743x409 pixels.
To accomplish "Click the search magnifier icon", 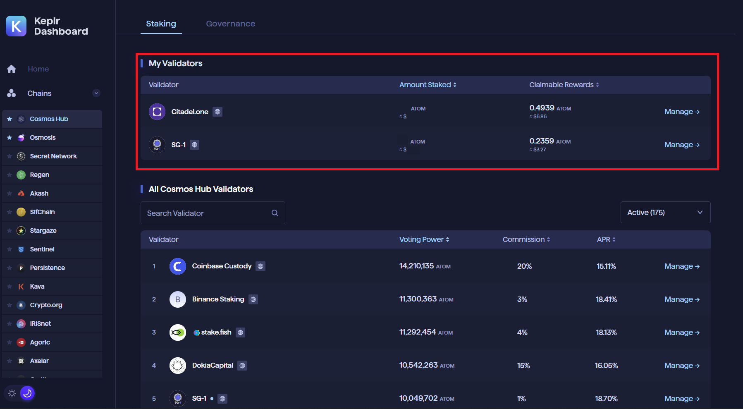I will click(x=275, y=213).
